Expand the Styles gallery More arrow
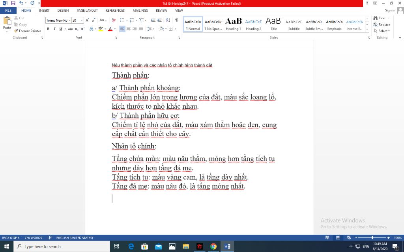Screen dimensions: 404x252 (367, 30)
